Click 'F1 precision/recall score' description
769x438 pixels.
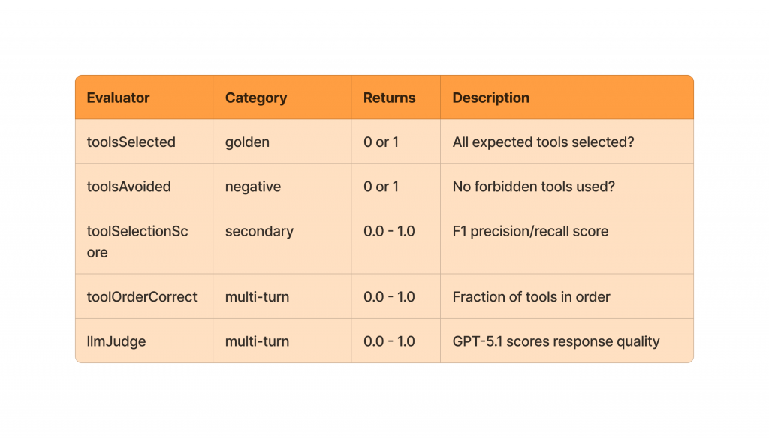(530, 231)
